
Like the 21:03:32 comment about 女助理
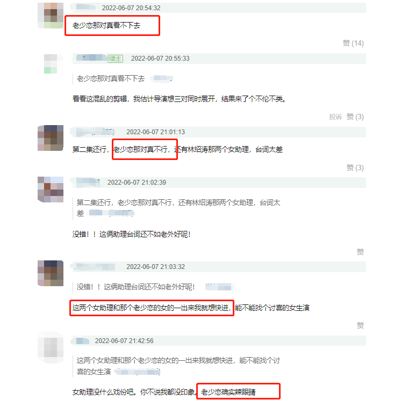tap(360, 325)
